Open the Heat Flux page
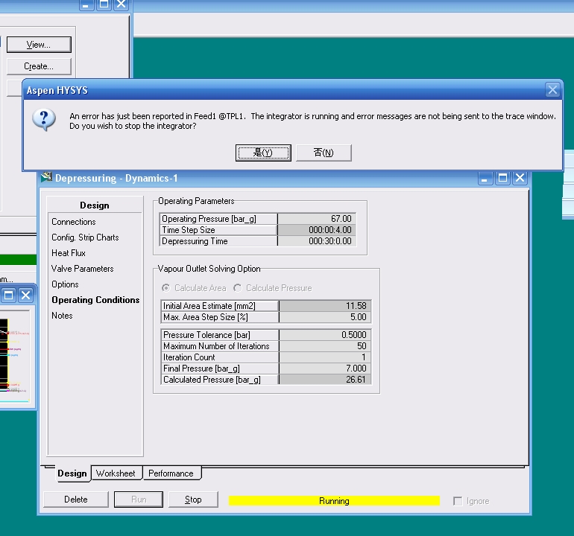574x536 pixels. click(69, 253)
